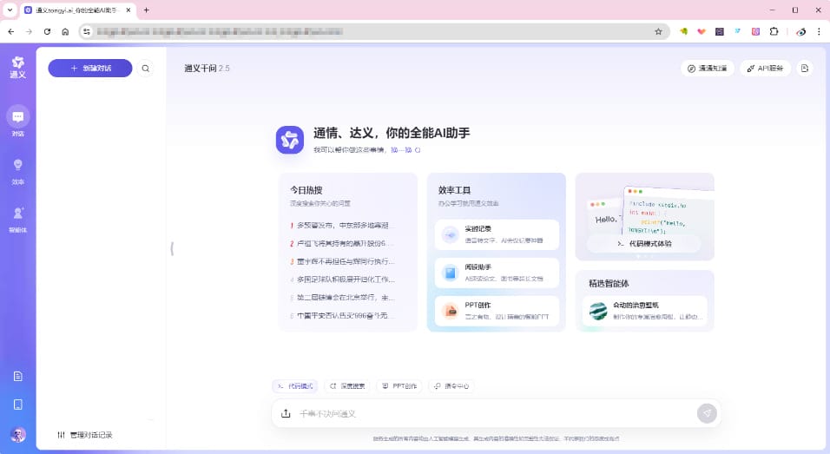
Task: Click the real-time record card wave icon
Action: pos(450,234)
